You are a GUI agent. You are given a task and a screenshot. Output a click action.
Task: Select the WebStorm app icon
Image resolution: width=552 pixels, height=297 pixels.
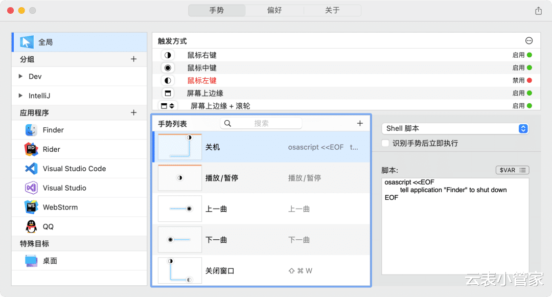click(31, 207)
